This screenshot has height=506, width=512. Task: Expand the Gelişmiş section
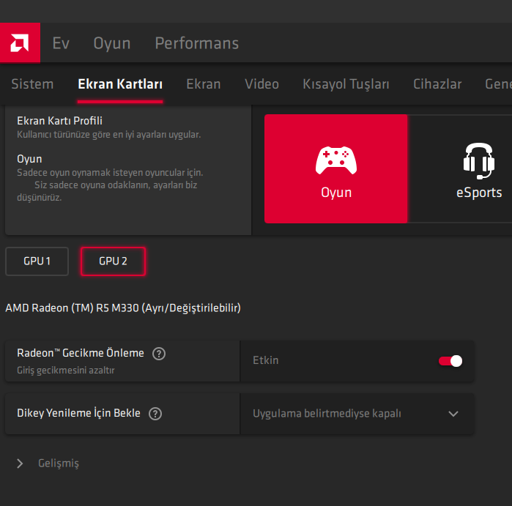coord(48,464)
